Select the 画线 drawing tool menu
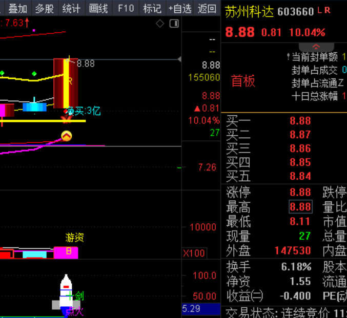This screenshot has height=318, width=347. click(98, 8)
